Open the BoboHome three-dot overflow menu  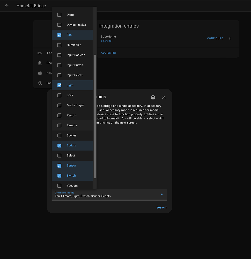click(230, 38)
